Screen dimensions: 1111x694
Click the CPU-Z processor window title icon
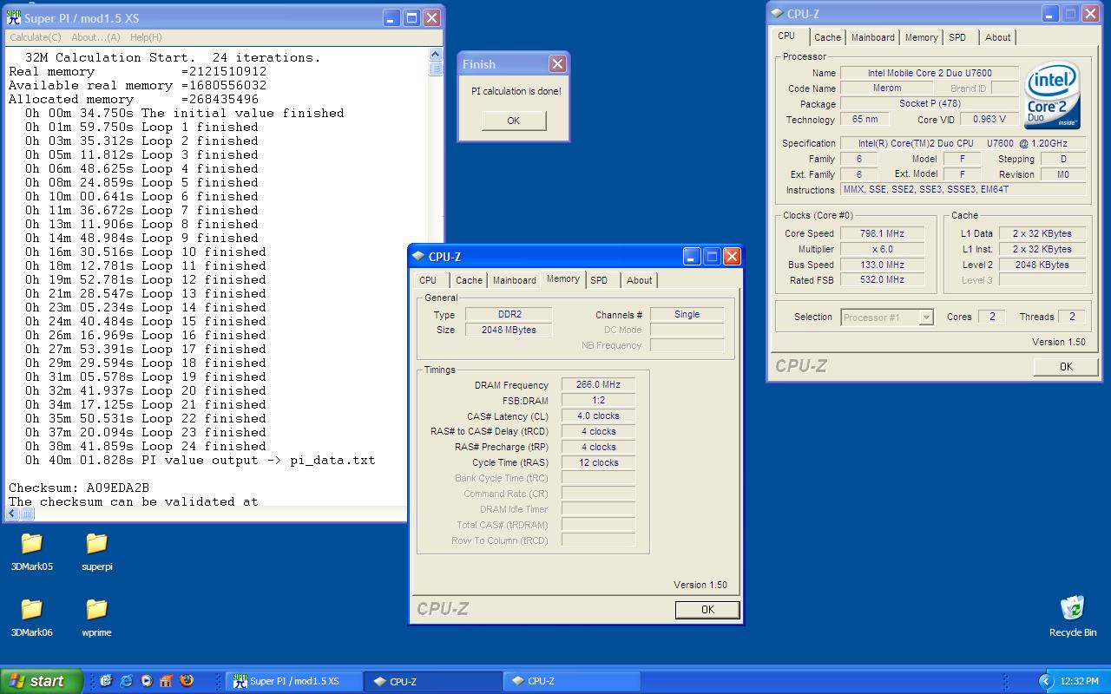point(777,14)
